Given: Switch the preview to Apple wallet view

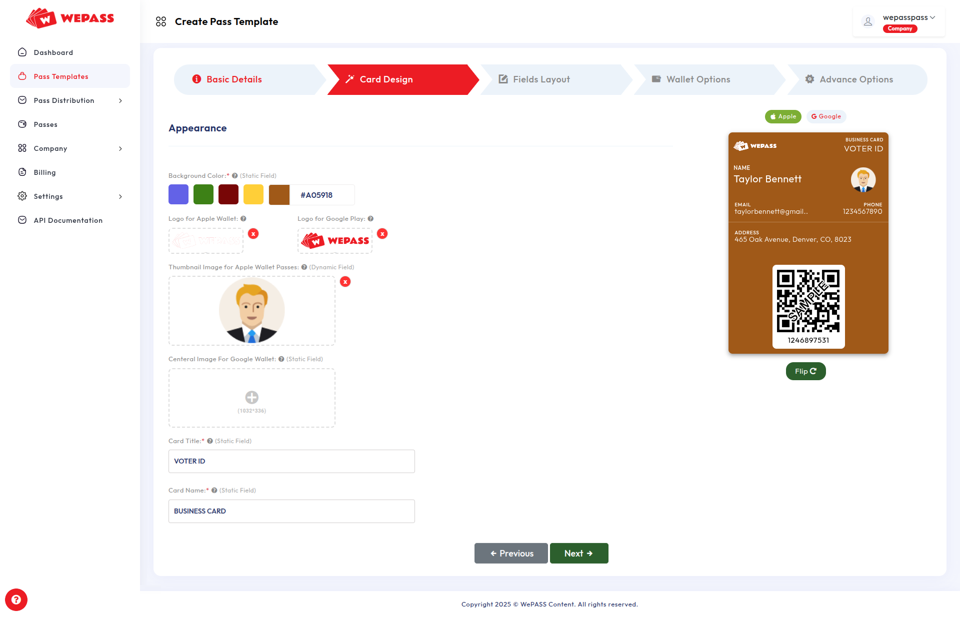Looking at the screenshot, I should coord(782,116).
